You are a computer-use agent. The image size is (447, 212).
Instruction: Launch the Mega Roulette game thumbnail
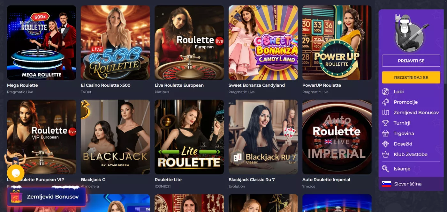coord(42,43)
